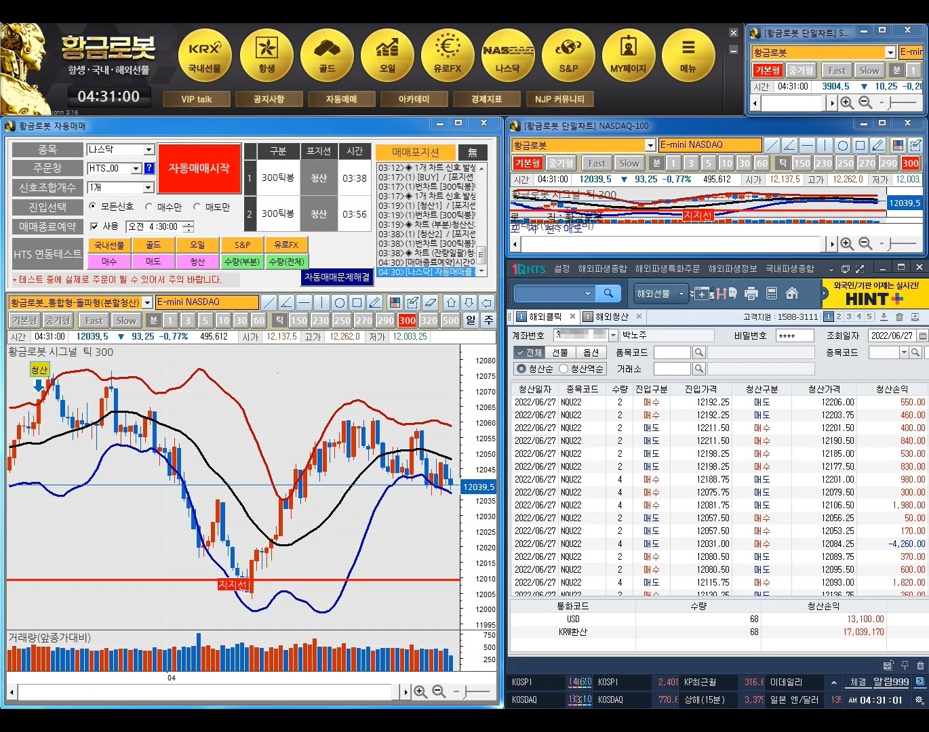Click trash icon next to screen numbers
Image resolution: width=929 pixels, height=732 pixels.
(899, 317)
